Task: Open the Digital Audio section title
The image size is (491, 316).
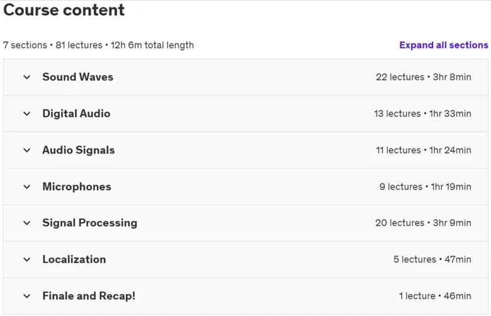Action: click(x=76, y=114)
